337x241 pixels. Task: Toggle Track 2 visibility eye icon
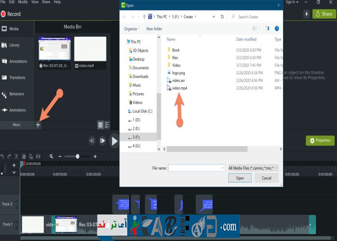coord(16,202)
